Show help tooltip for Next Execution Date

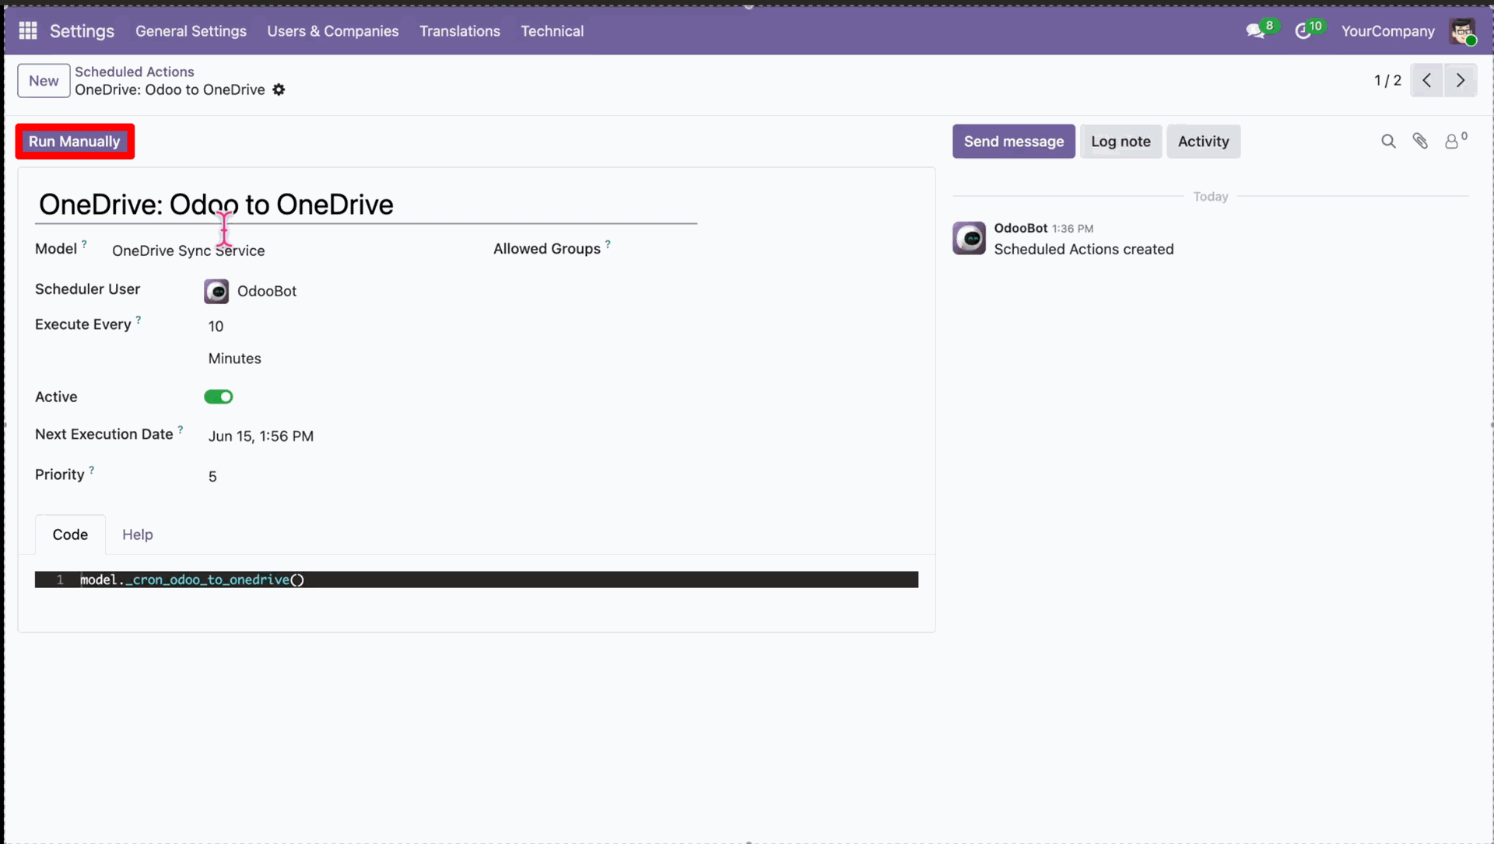(x=181, y=429)
